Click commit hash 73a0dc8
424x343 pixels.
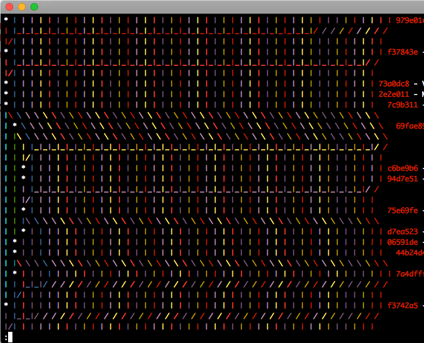coord(394,84)
